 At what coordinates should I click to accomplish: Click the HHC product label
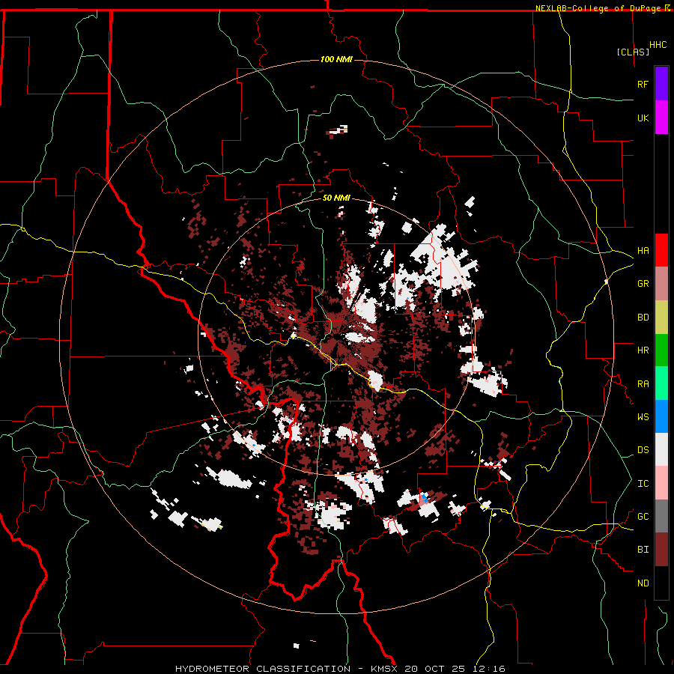[x=658, y=45]
